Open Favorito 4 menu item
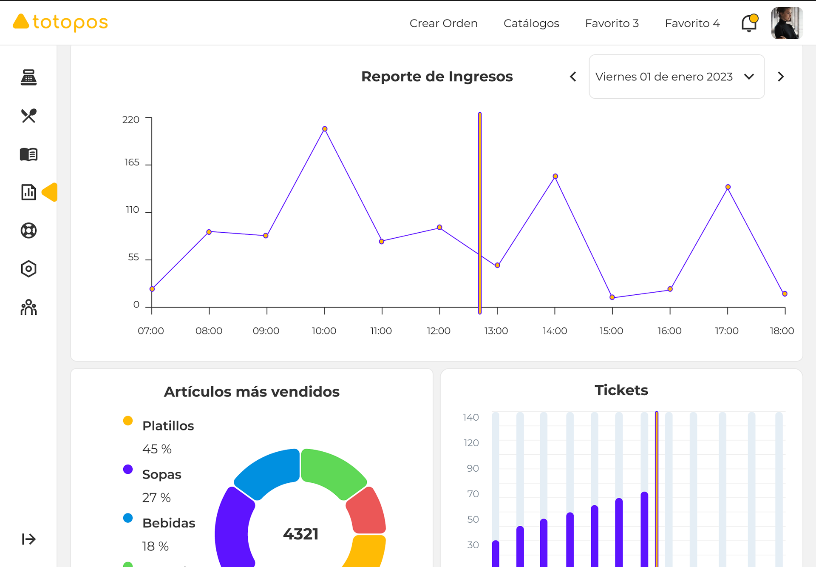This screenshot has width=816, height=567. pos(692,23)
